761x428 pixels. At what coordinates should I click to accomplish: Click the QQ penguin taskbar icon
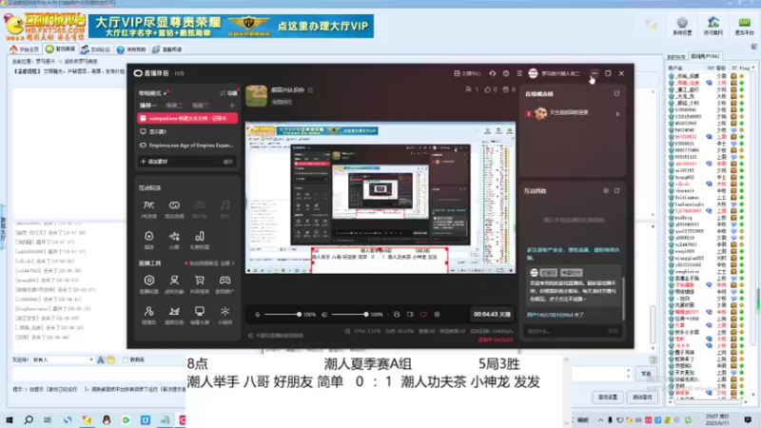(x=107, y=419)
